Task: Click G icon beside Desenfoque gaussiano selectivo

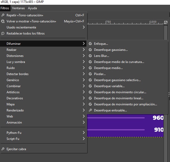Action: 90,80
